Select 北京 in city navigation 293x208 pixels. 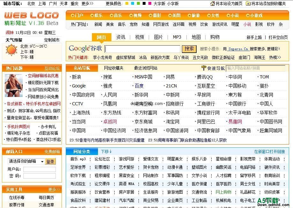31,4
